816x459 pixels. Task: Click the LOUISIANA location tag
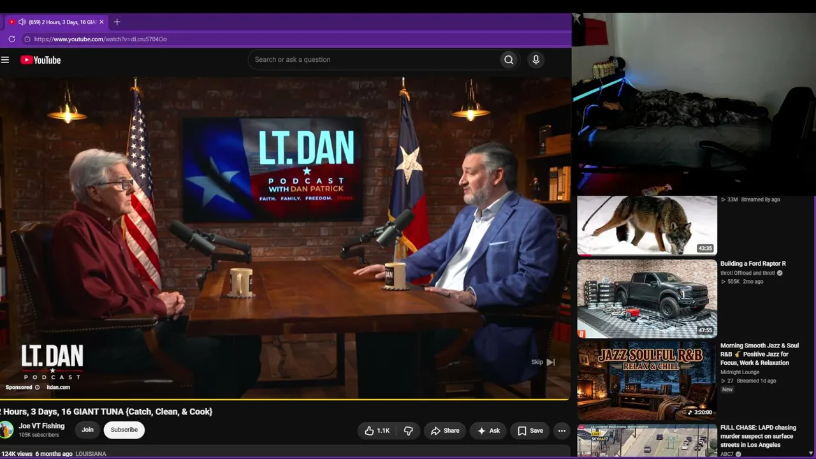coord(91,454)
